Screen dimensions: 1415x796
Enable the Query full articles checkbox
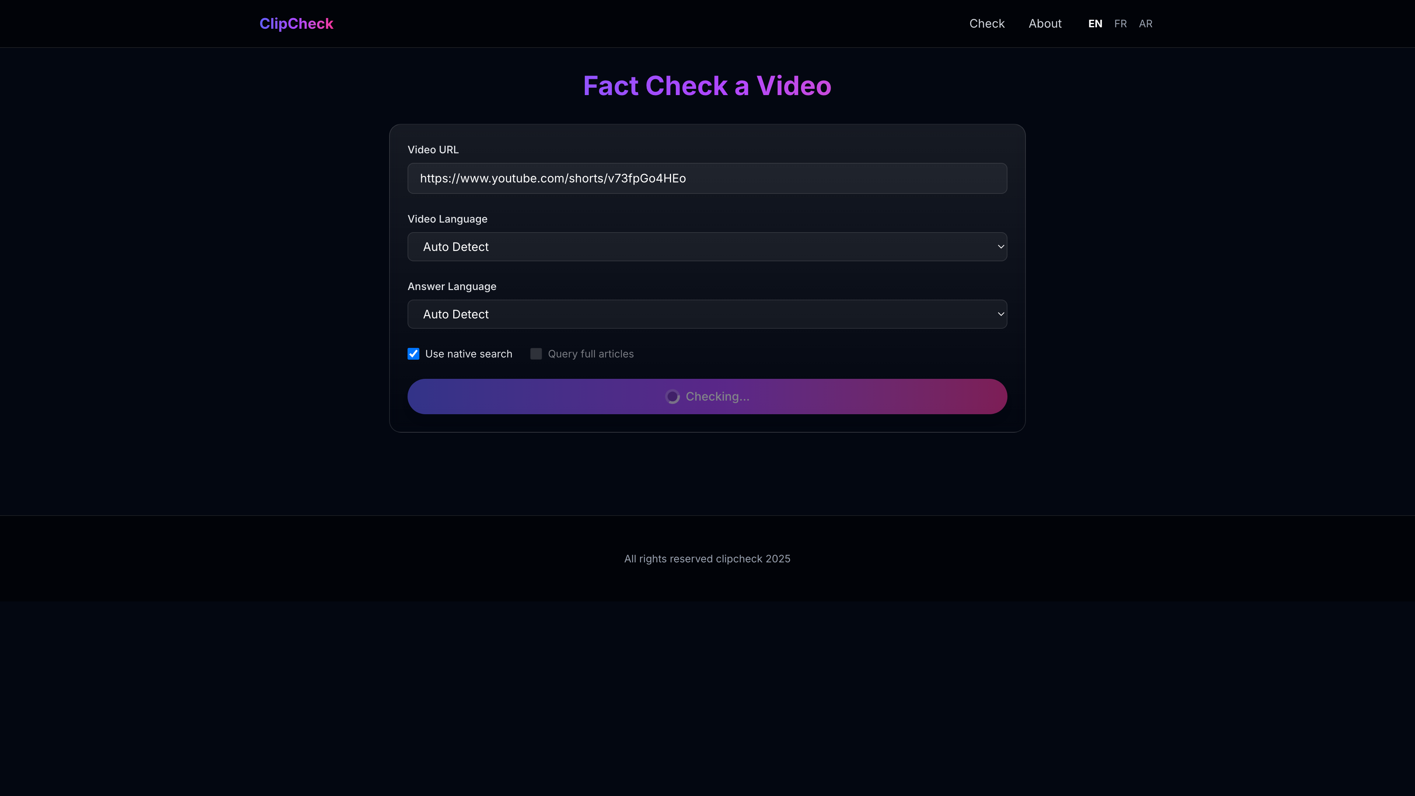click(535, 354)
